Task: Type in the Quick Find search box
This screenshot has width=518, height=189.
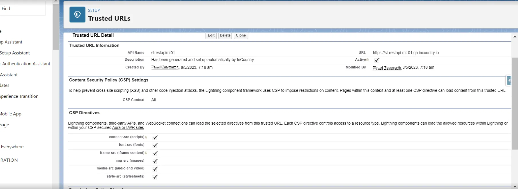Action: pyautogui.click(x=22, y=9)
